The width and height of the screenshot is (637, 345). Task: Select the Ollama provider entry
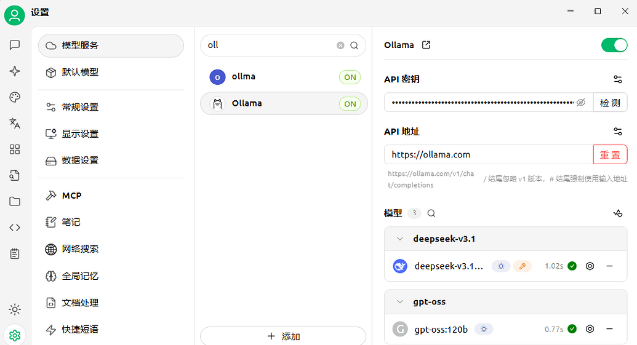point(284,103)
